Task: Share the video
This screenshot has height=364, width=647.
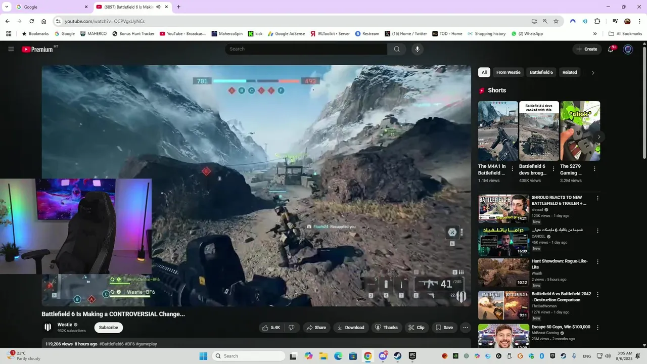Action: [316, 328]
